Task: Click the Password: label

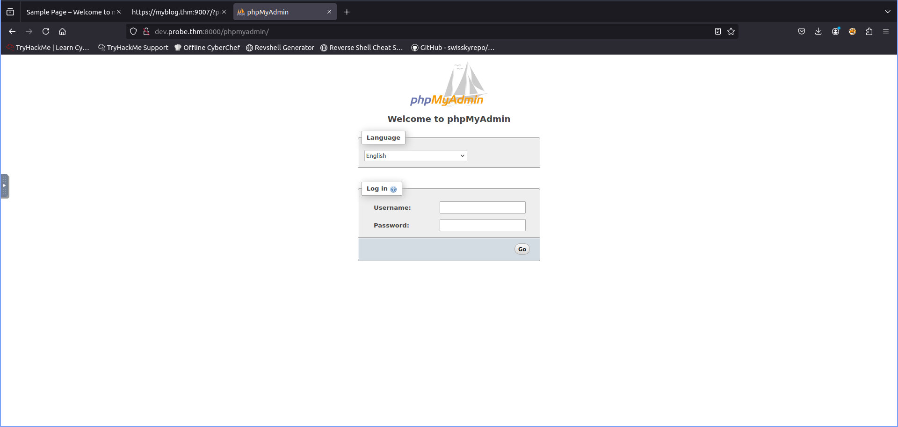Action: 391,225
